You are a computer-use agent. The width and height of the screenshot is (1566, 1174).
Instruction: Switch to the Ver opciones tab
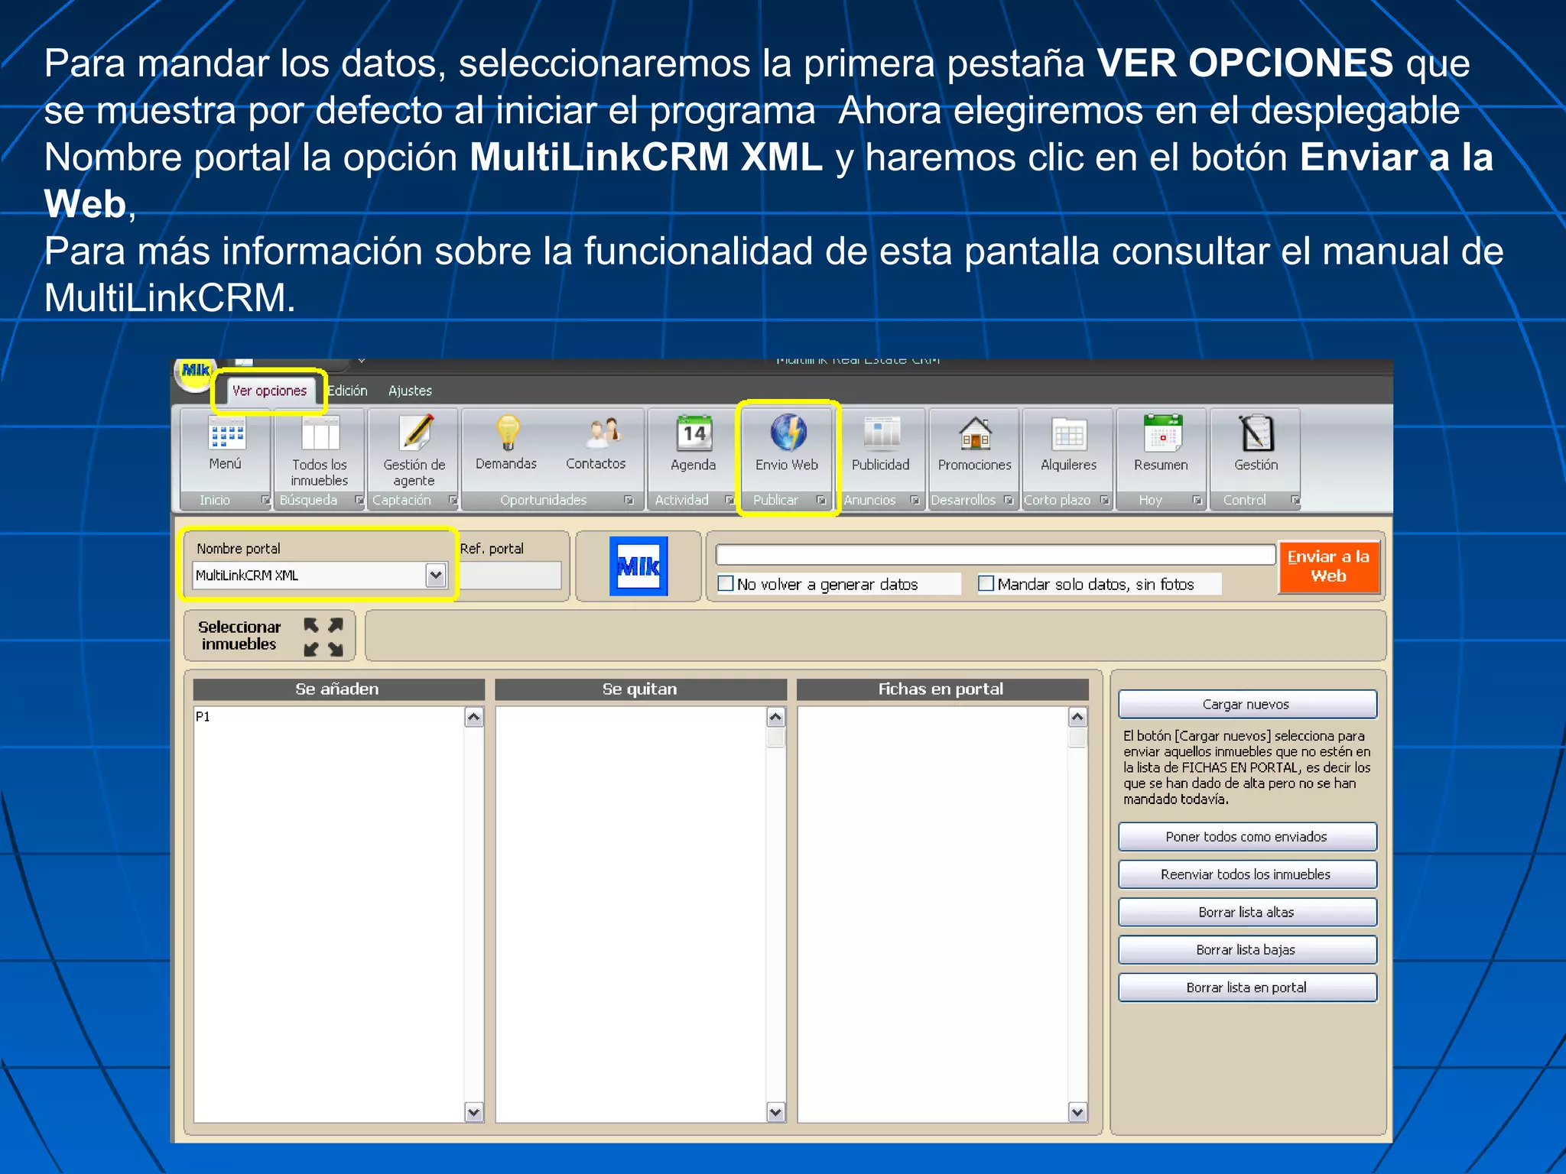(x=270, y=391)
